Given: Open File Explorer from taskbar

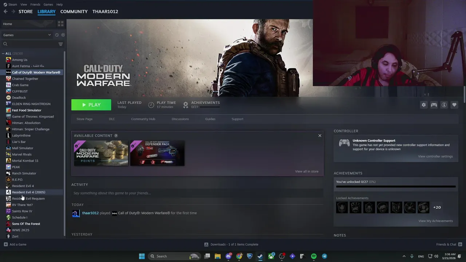Looking at the screenshot, I should [218, 256].
